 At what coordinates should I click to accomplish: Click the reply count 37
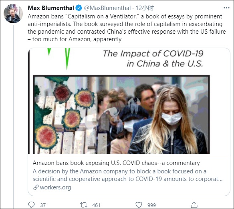click(43, 205)
